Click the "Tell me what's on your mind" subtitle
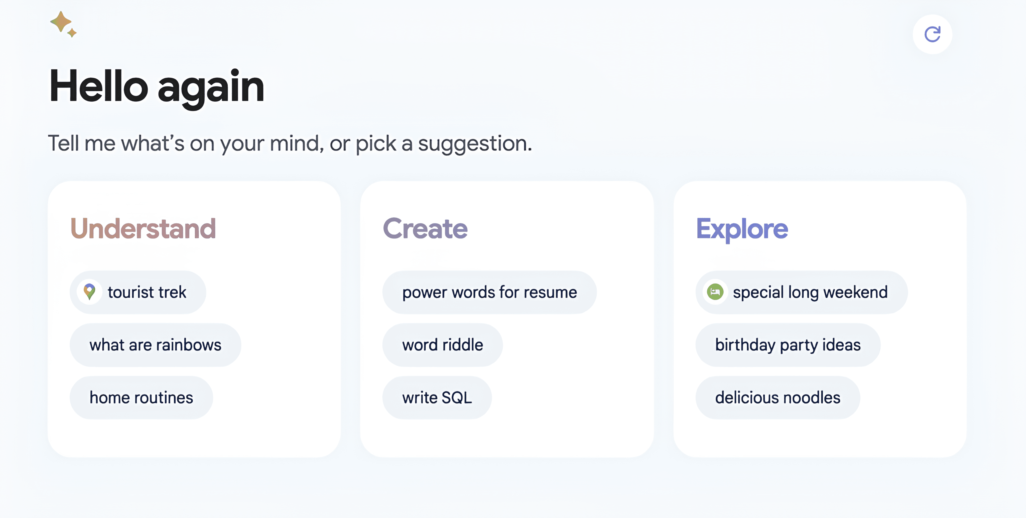Screen dimensions: 1026x518 [290, 143]
